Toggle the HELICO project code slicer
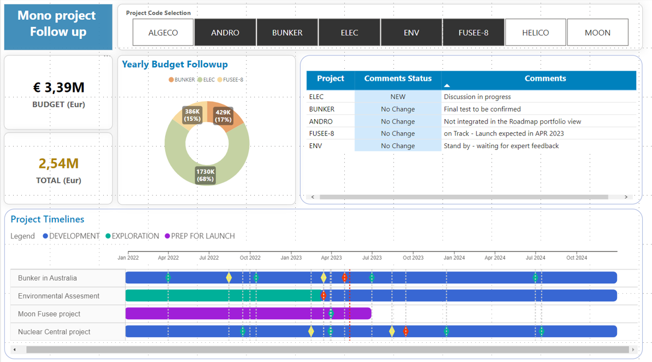 535,32
